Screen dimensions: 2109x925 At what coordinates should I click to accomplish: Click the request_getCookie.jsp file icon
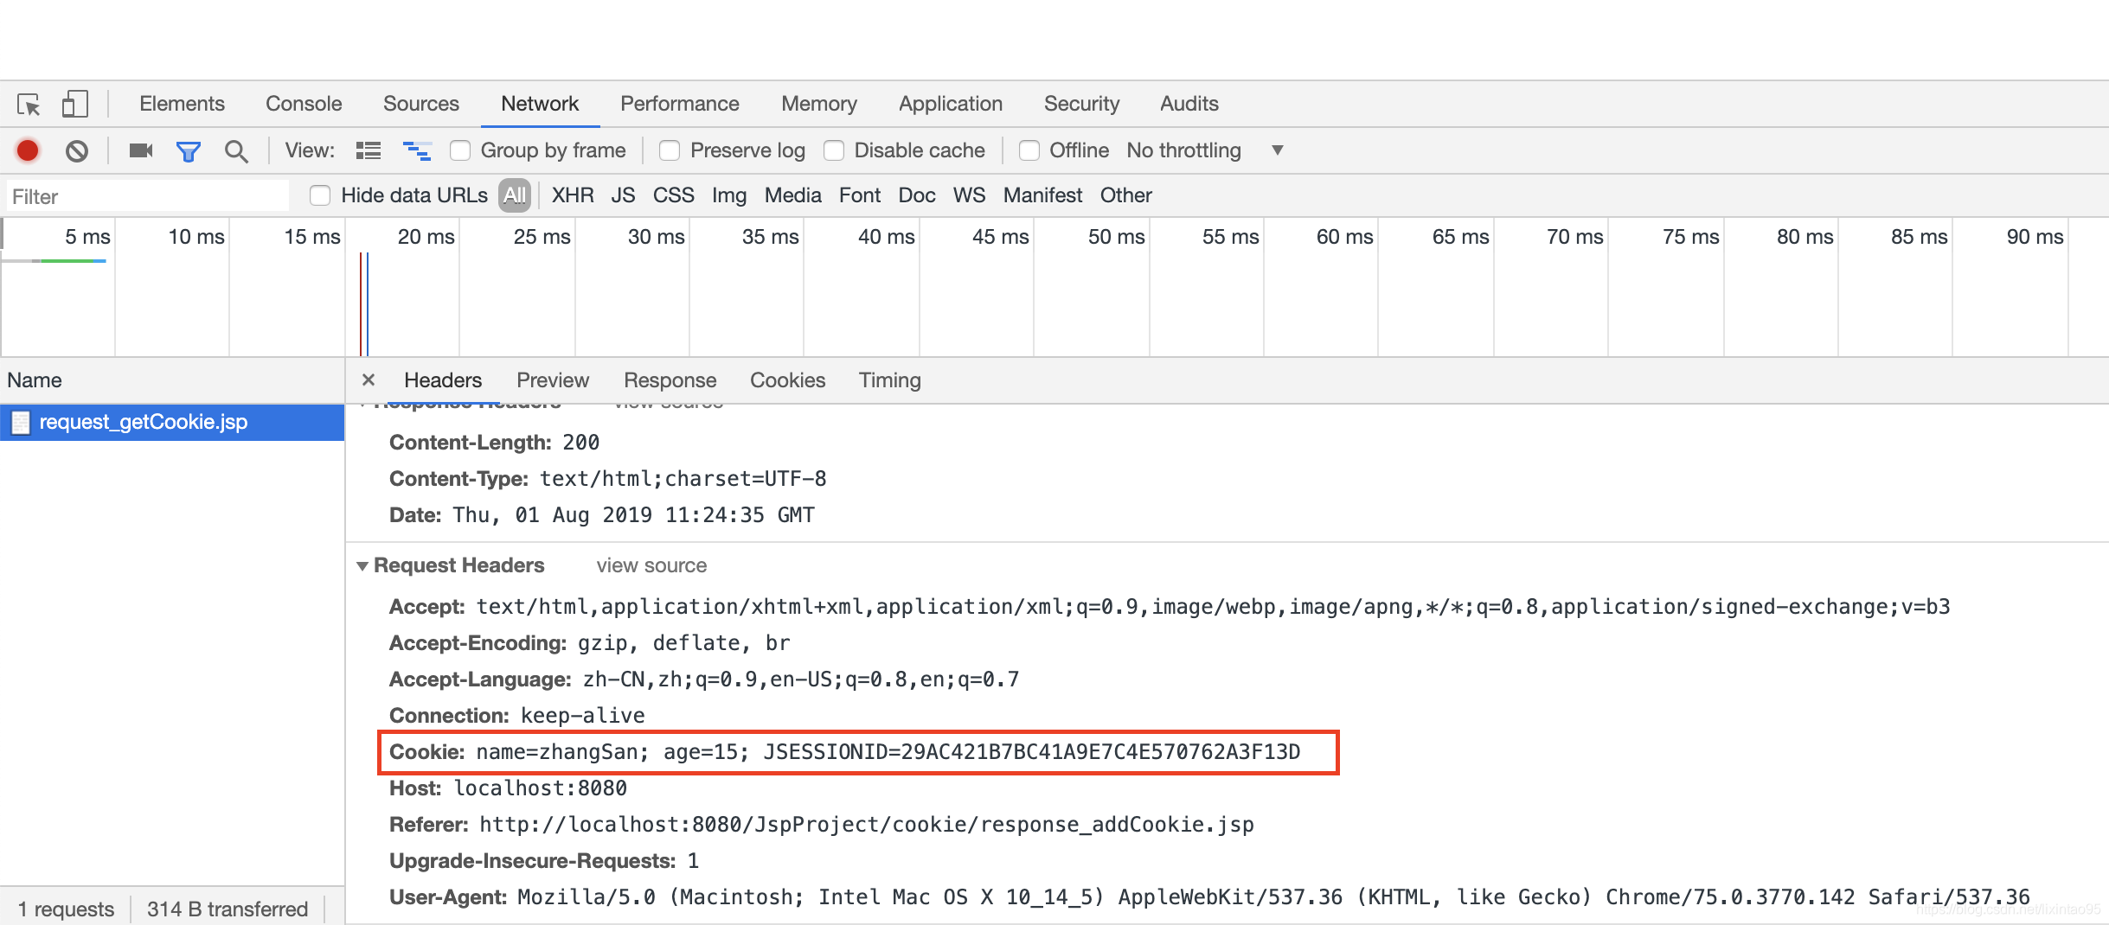click(21, 422)
